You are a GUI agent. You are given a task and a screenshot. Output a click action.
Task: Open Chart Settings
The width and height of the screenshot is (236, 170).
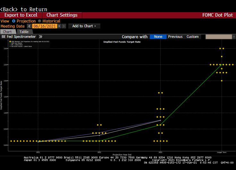[x=62, y=15]
